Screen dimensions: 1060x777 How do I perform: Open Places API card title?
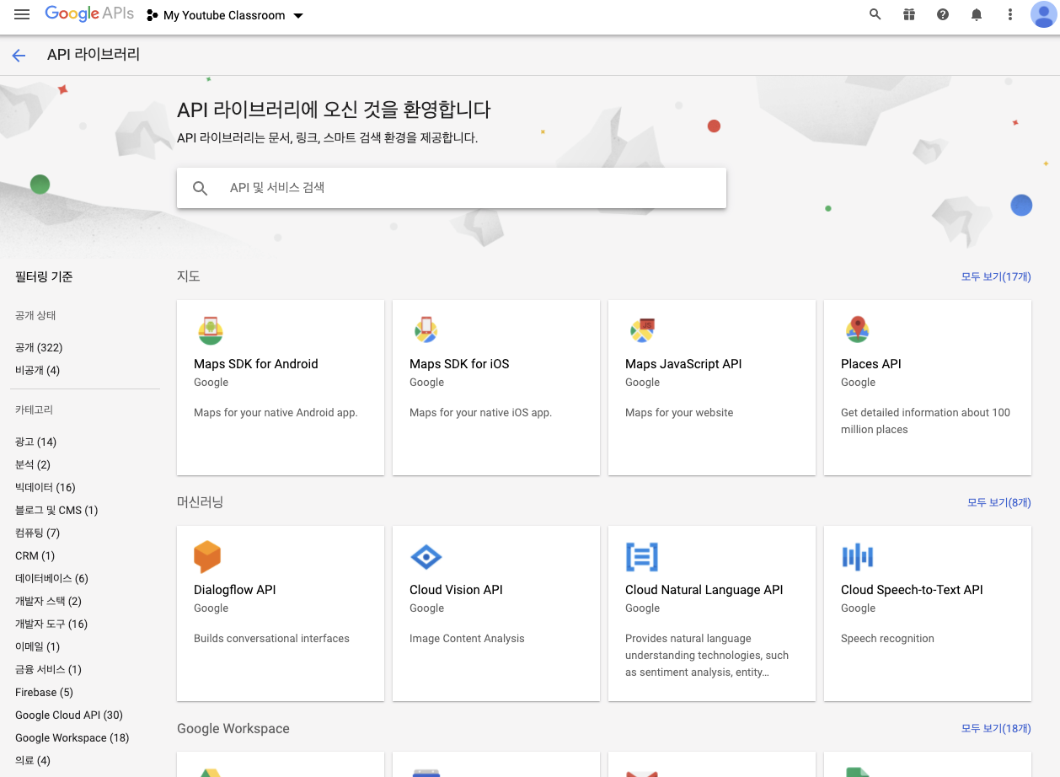click(x=871, y=364)
